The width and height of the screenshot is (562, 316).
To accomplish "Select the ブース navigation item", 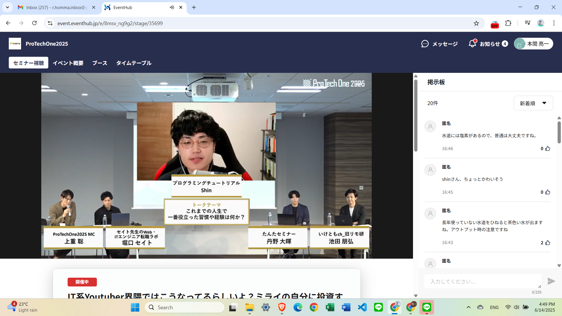I will [100, 63].
